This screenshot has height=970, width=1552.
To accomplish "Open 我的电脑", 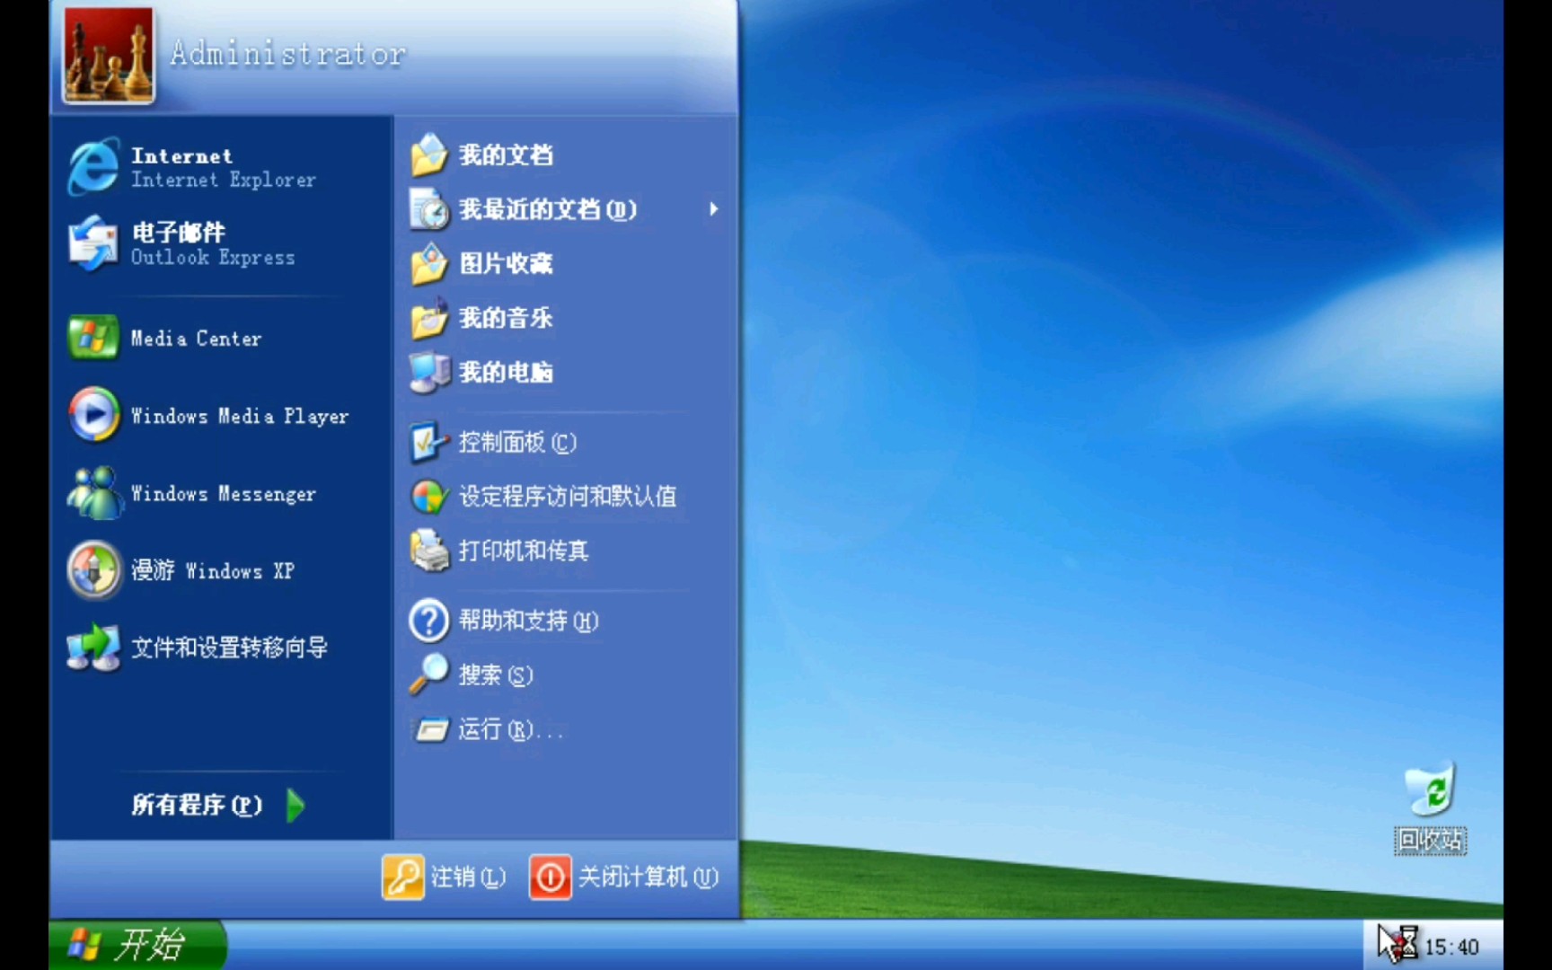I will click(x=507, y=373).
